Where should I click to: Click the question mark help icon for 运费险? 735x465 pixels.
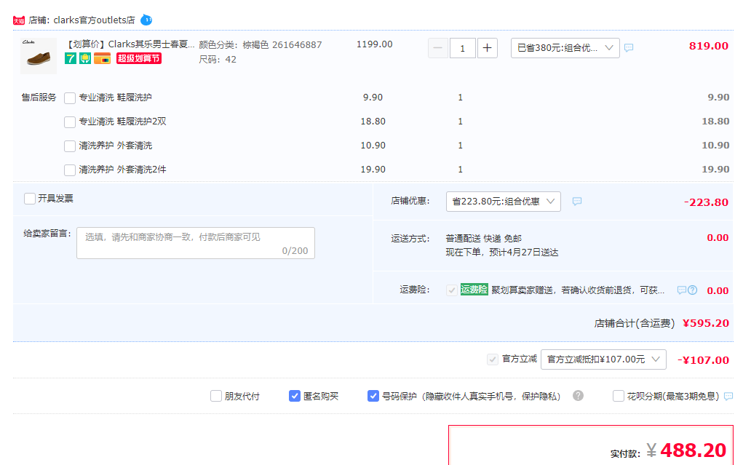coord(692,290)
